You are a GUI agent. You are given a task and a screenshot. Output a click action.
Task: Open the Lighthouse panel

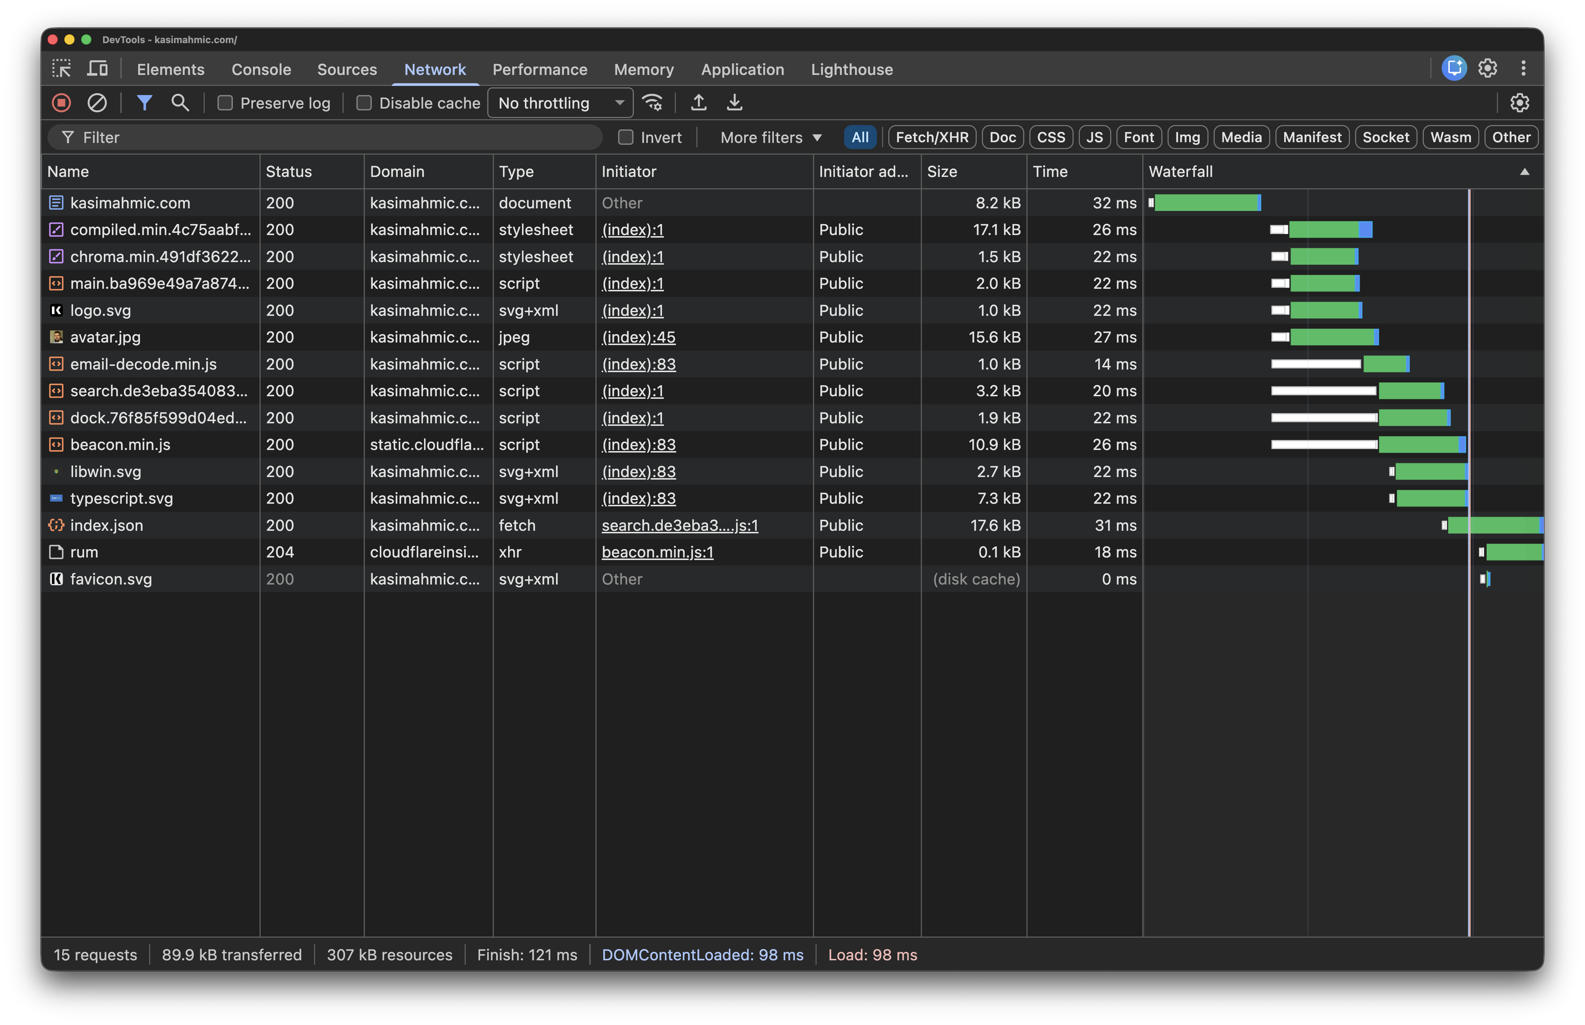[x=852, y=69]
